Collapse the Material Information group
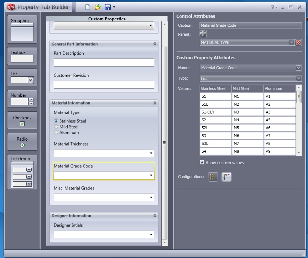This screenshot has height=258, width=308. (x=155, y=103)
